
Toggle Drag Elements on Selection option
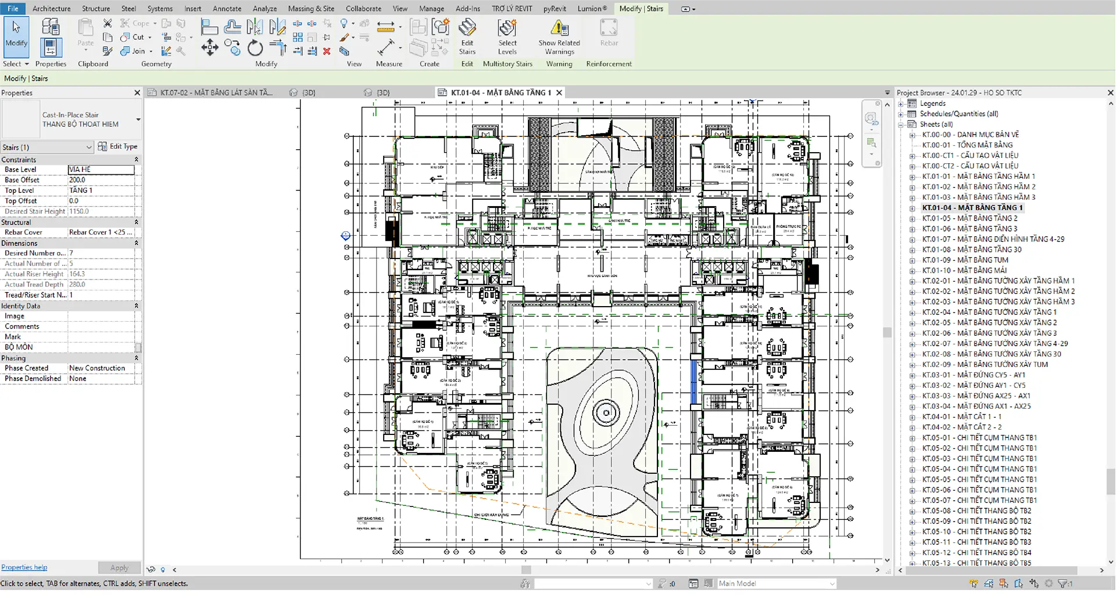[1034, 584]
